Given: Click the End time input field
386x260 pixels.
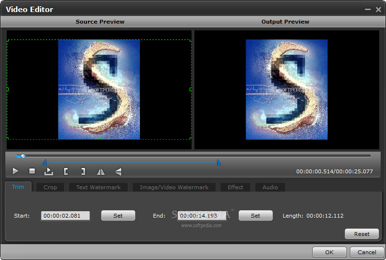Looking at the screenshot, I should 202,216.
